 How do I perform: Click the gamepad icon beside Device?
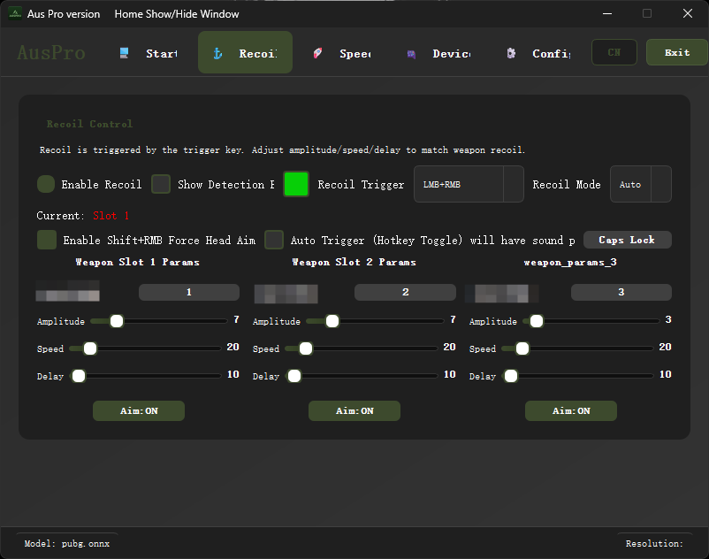tap(411, 54)
